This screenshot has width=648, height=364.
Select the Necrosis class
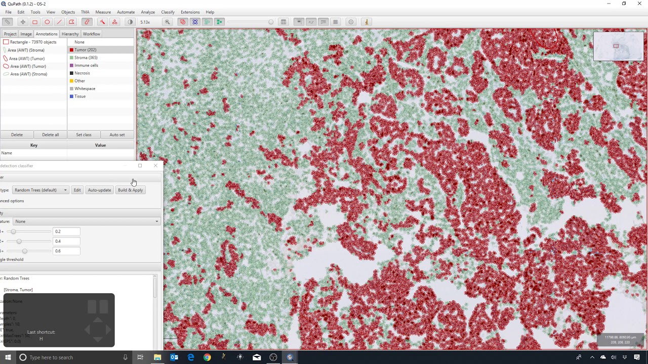click(101, 73)
